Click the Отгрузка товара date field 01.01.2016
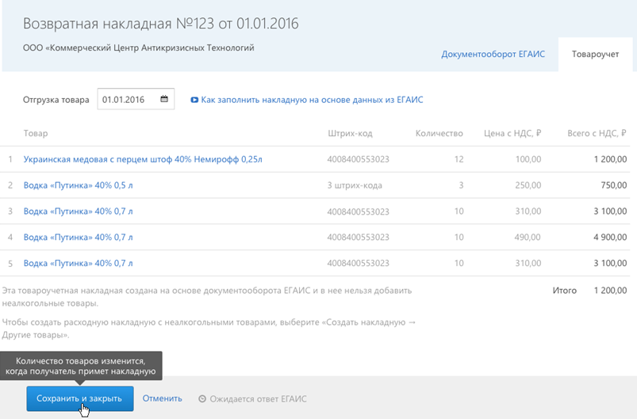This screenshot has width=637, height=419. pos(136,99)
